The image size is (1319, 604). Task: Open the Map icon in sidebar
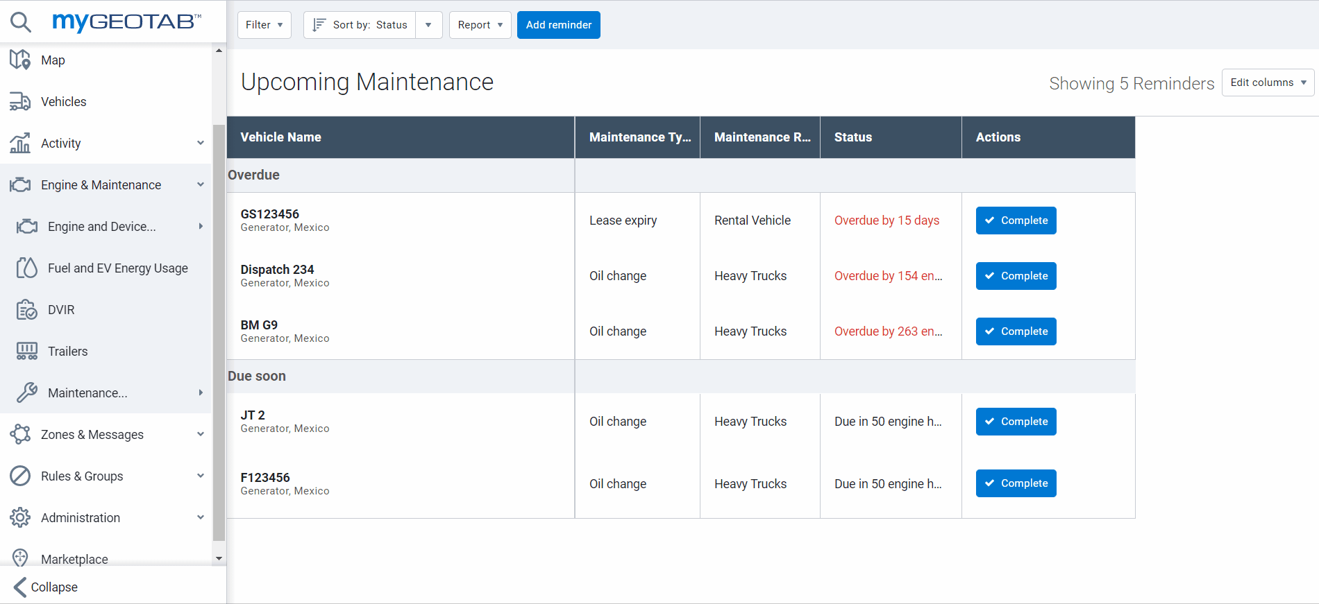click(20, 60)
